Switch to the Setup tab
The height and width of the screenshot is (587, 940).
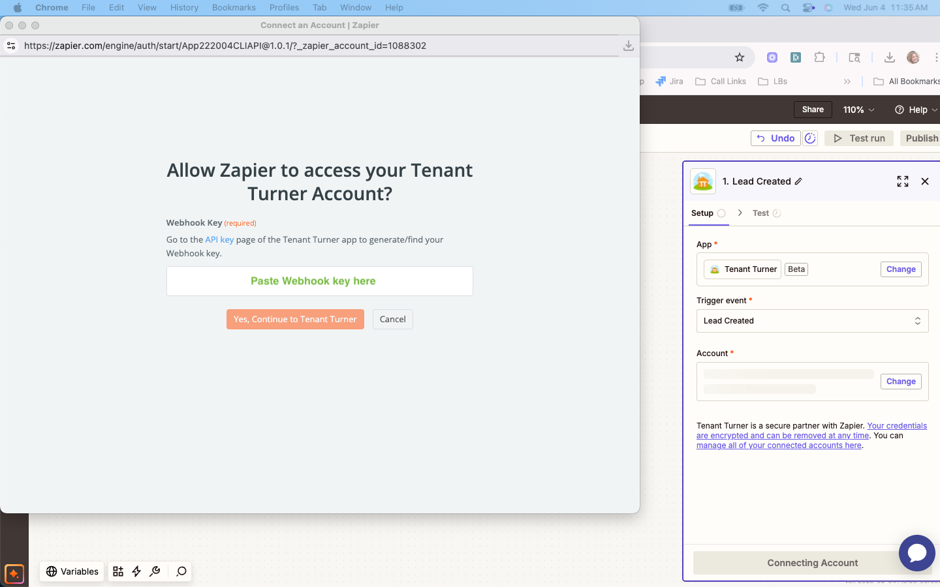(x=708, y=213)
